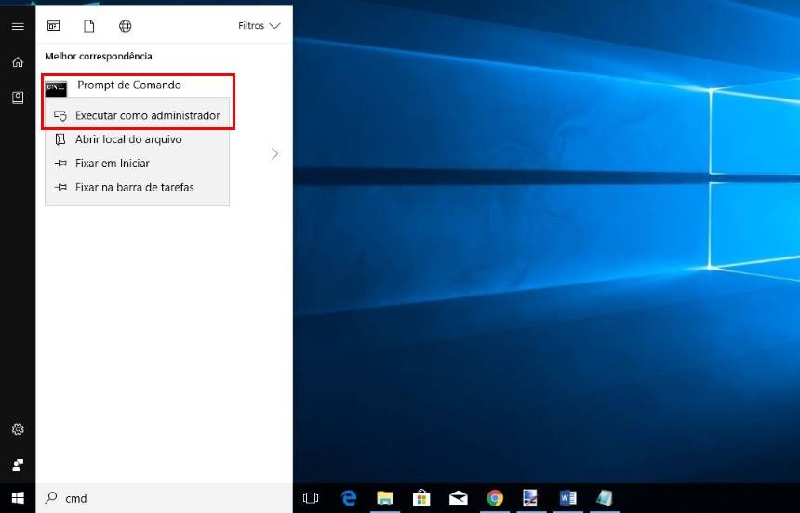The width and height of the screenshot is (800, 513).
Task: Launch Google Chrome from the taskbar
Action: [495, 498]
